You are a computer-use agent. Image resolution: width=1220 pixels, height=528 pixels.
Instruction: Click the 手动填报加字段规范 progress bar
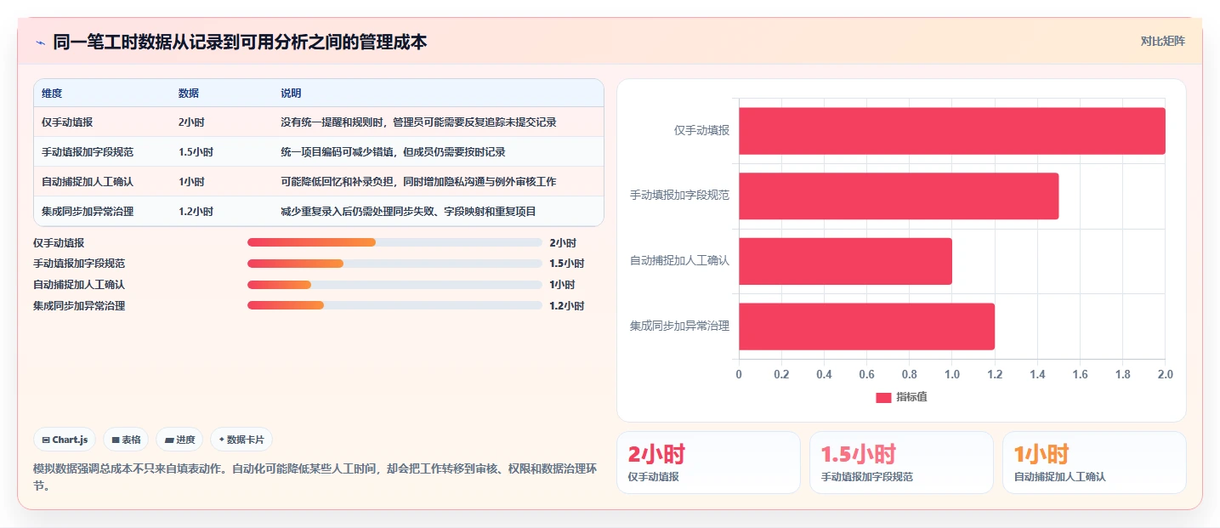[394, 264]
